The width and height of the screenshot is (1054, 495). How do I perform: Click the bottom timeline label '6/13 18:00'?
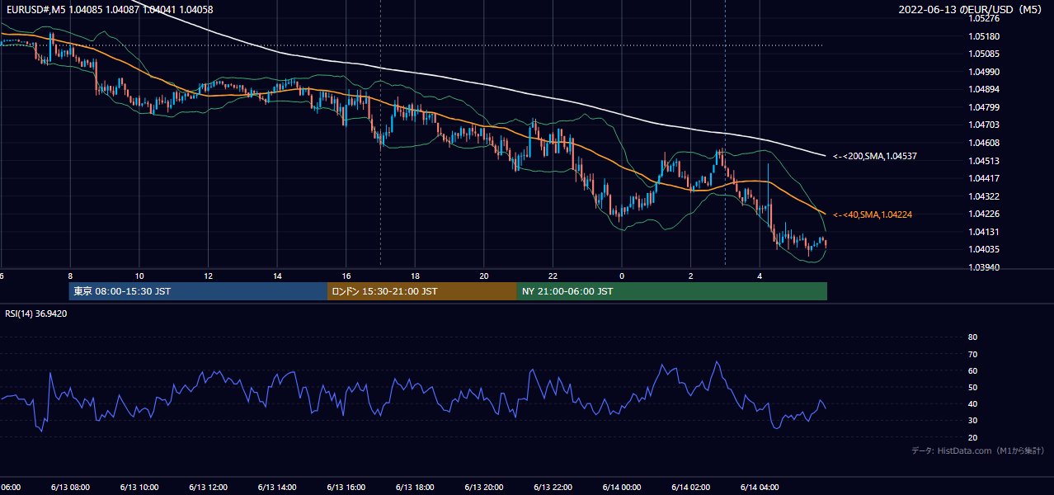tap(414, 487)
